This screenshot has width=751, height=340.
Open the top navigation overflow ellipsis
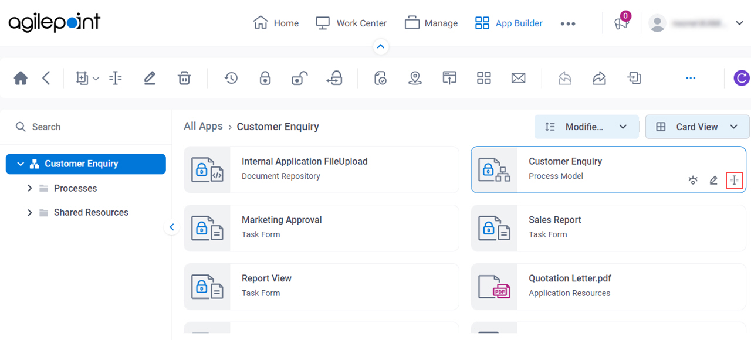[x=568, y=23]
